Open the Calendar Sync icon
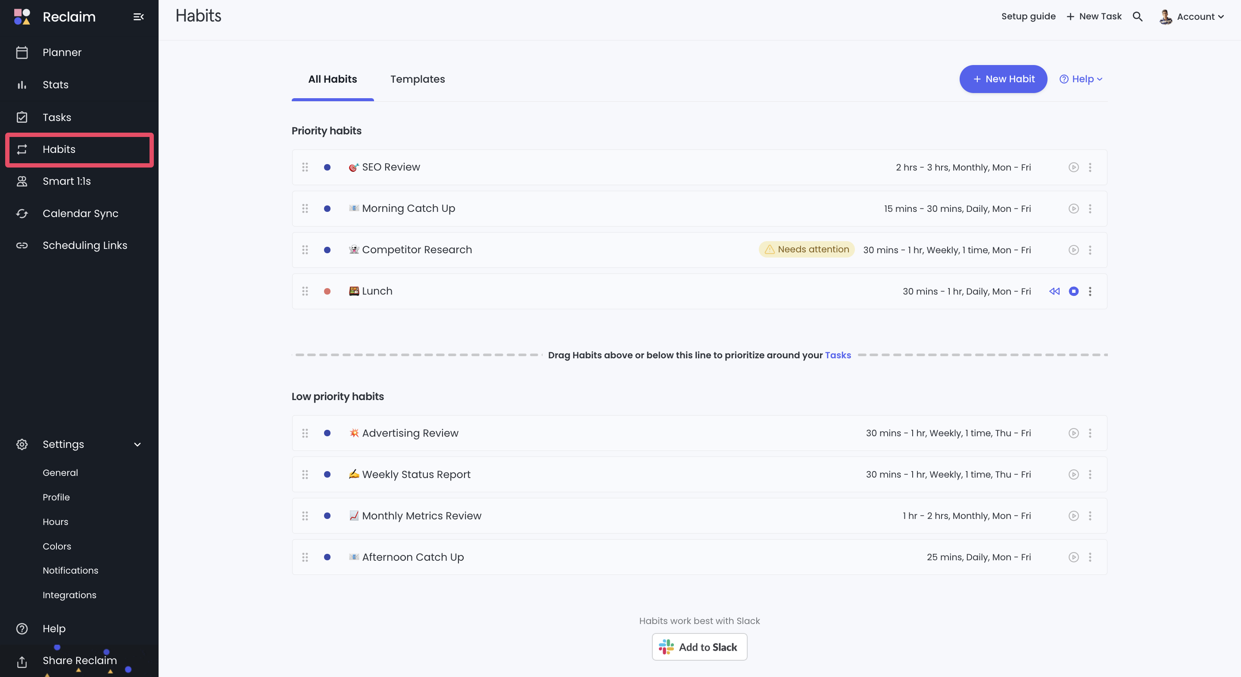1241x677 pixels. click(22, 213)
